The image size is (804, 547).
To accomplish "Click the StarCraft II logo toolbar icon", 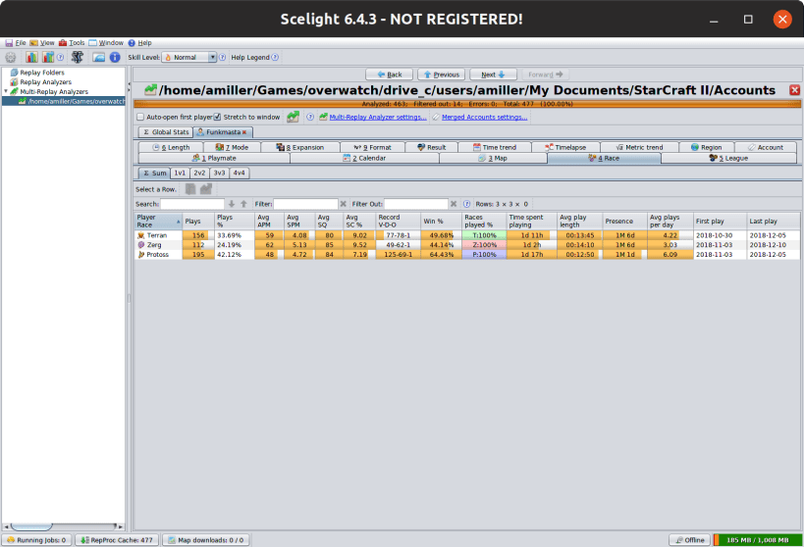I will click(77, 58).
